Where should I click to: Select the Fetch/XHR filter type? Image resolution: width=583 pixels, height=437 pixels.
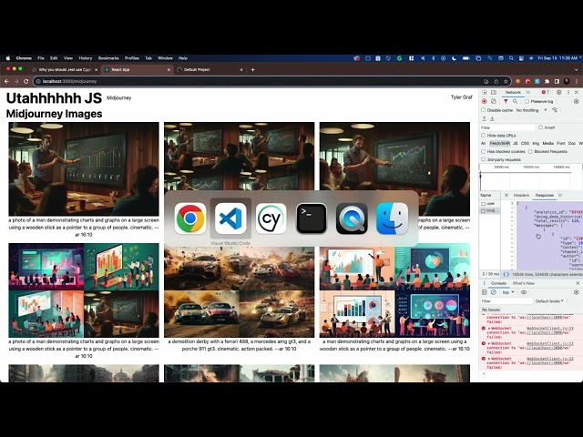pos(499,143)
